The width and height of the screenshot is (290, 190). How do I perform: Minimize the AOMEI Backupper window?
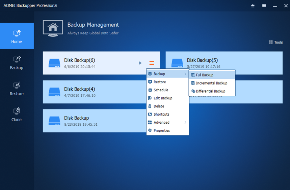(275, 6)
